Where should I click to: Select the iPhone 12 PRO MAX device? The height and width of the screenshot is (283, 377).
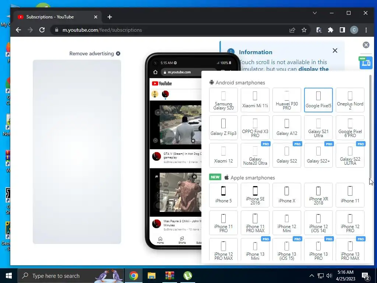[x=223, y=250]
